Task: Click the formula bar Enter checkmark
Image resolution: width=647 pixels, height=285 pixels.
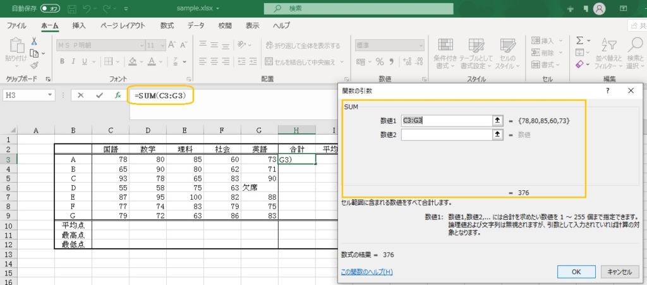Action: tap(99, 95)
